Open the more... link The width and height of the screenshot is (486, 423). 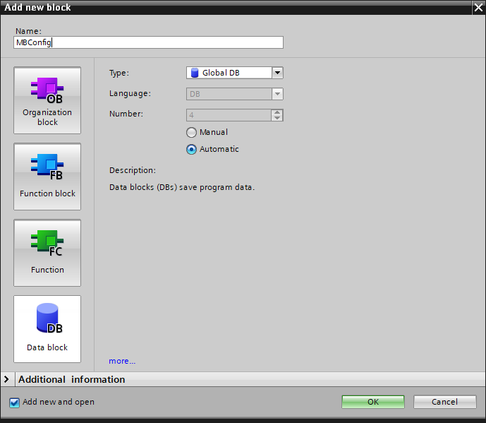pos(122,361)
